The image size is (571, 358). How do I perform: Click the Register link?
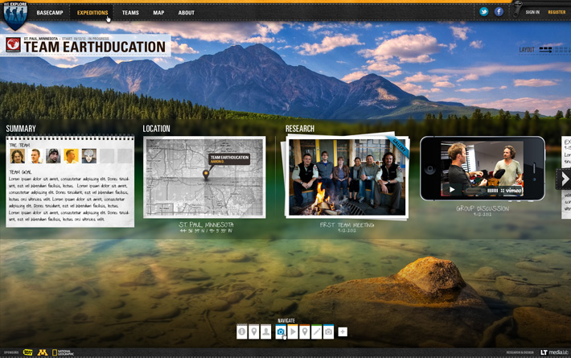[557, 12]
